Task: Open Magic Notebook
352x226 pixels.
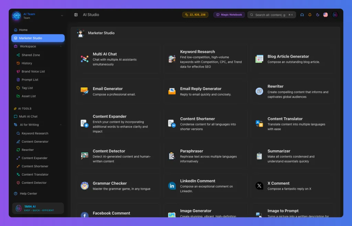Action: [x=229, y=15]
